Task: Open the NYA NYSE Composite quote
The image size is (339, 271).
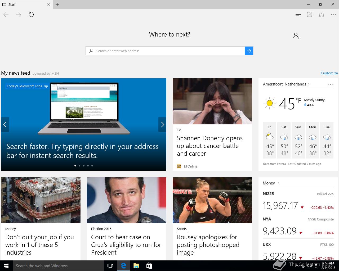Action: tap(298, 226)
